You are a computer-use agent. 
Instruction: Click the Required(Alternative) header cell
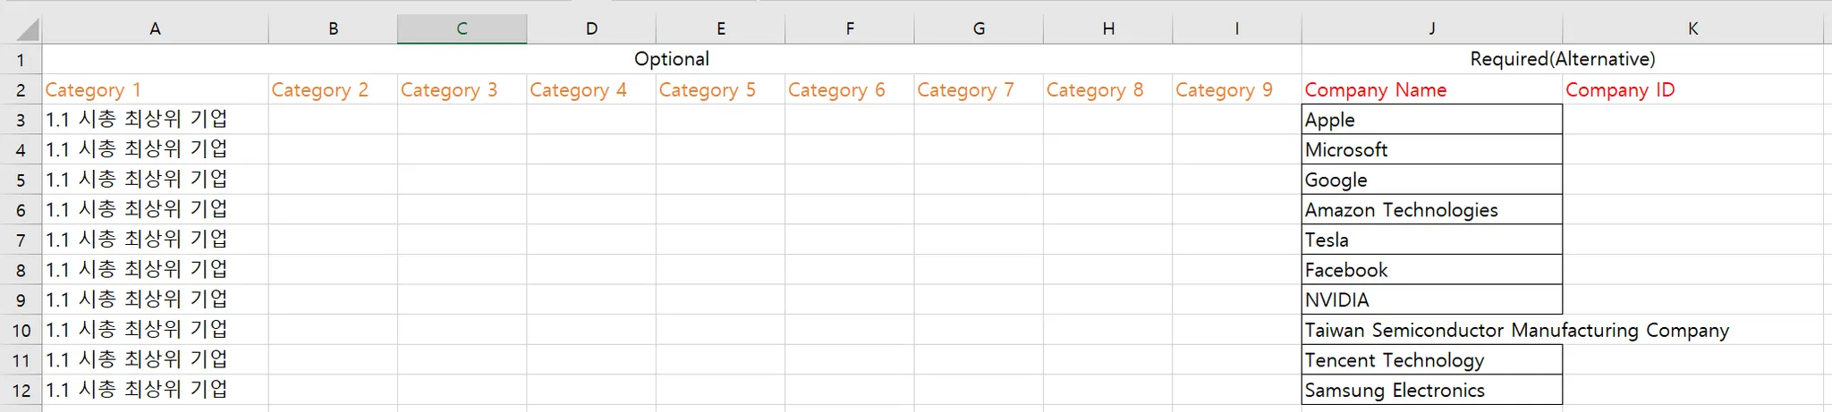(1562, 59)
